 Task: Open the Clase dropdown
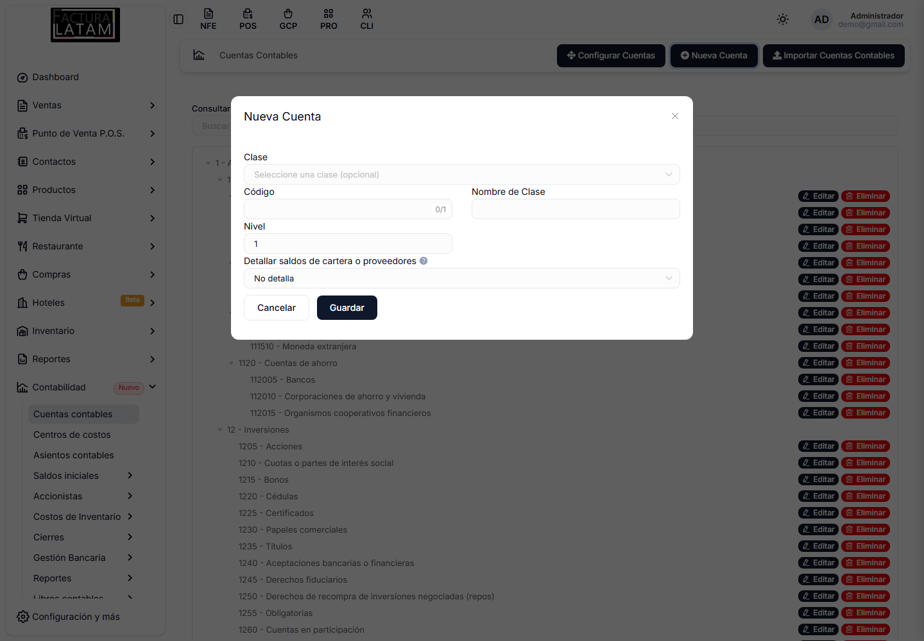pos(462,174)
